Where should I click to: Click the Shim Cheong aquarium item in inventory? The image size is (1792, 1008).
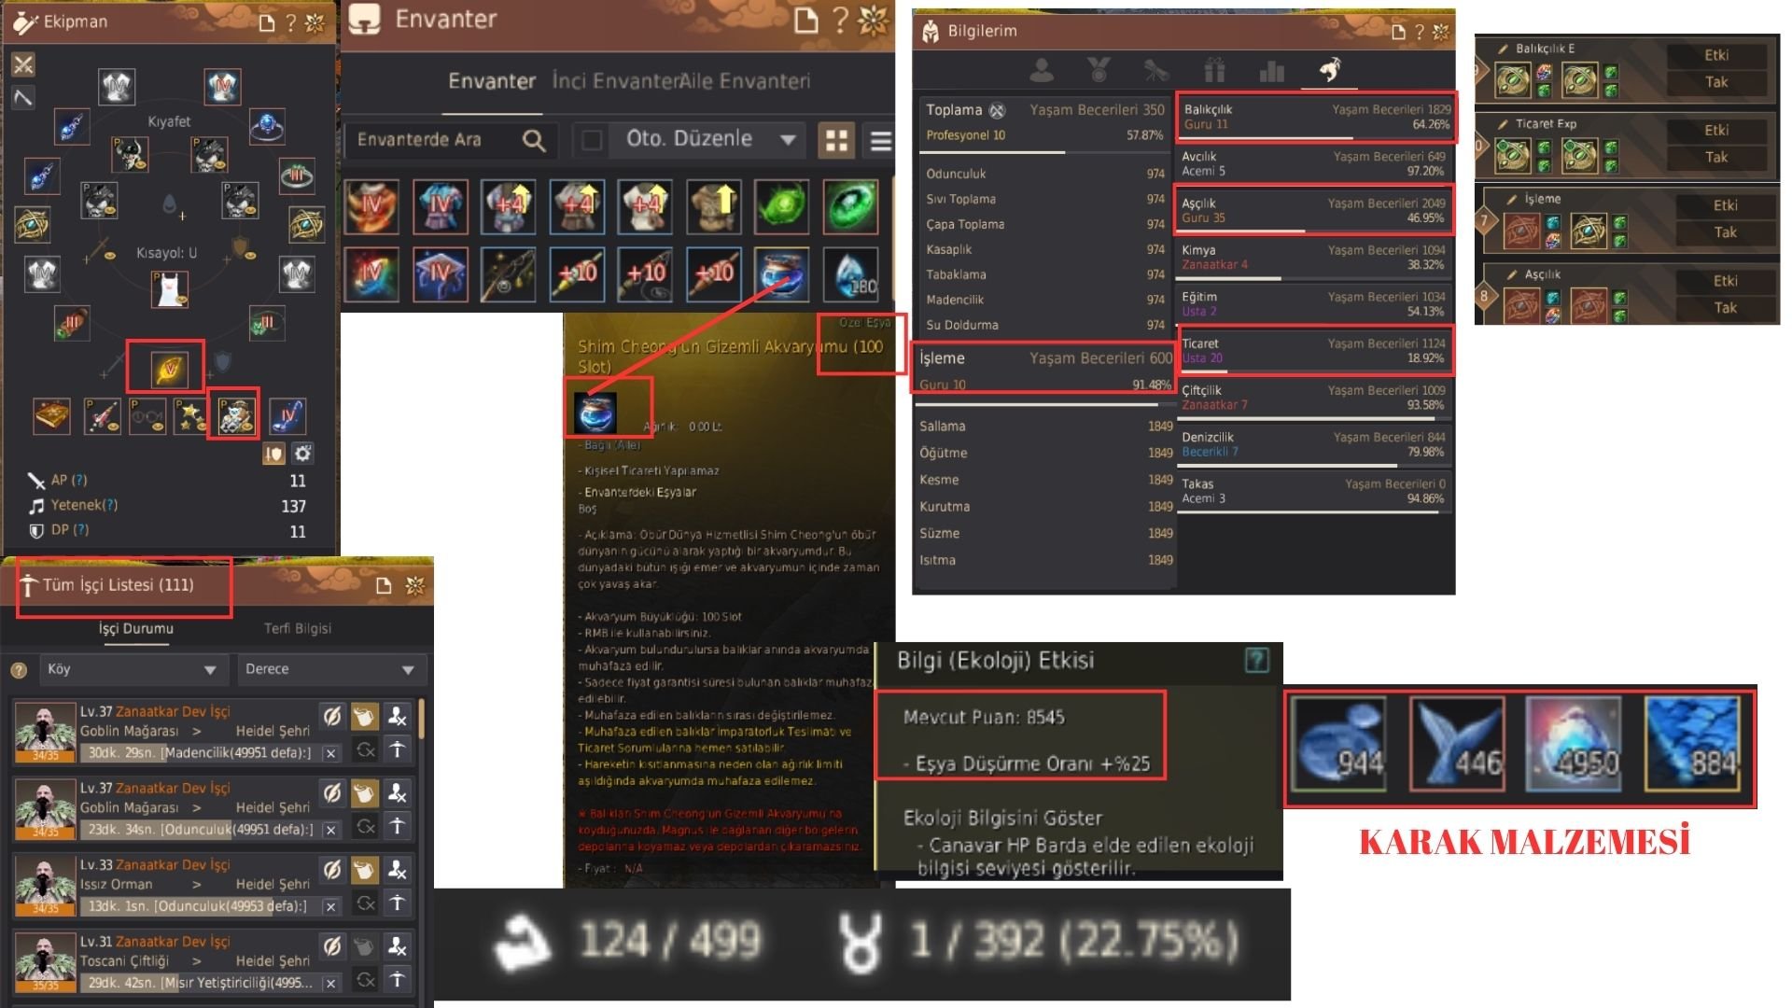click(782, 274)
